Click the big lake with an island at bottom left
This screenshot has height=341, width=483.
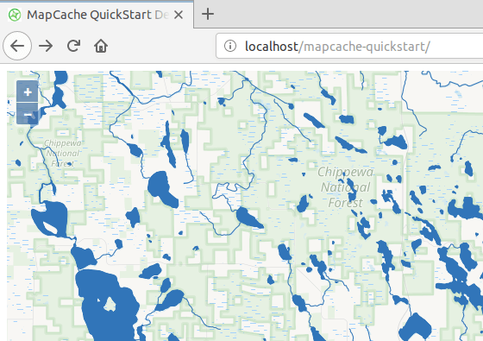coord(106,304)
